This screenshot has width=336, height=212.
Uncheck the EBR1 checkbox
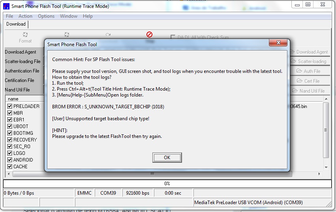point(9,119)
